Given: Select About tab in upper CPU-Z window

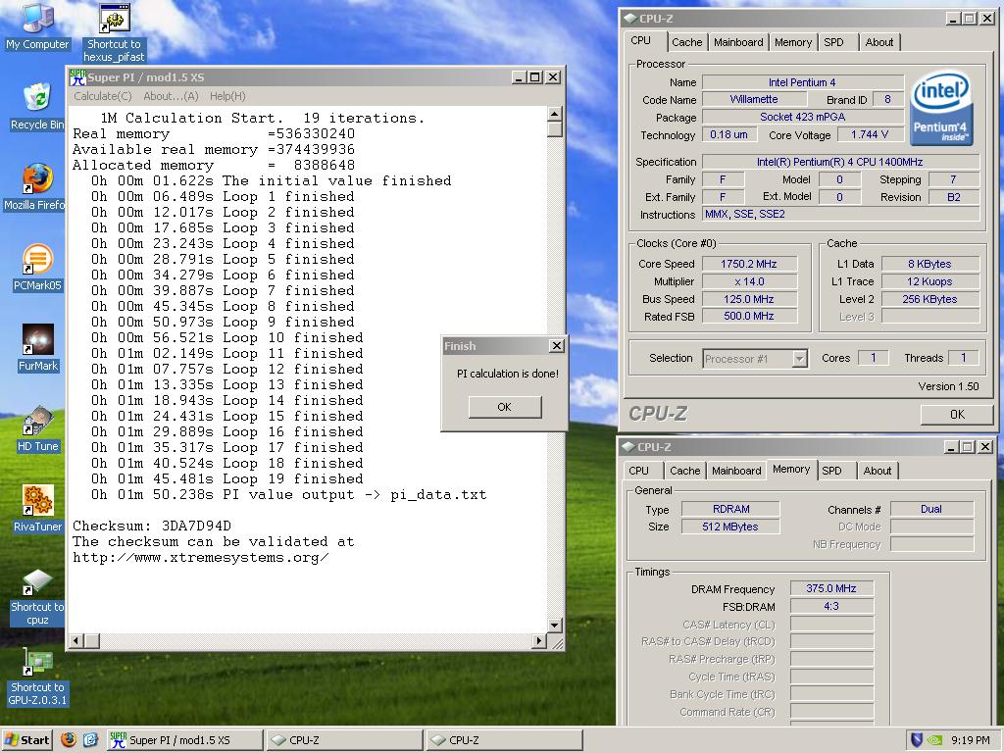Looking at the screenshot, I should click(x=879, y=42).
